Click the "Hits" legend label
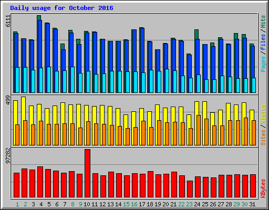This screenshot has height=210, width=269. point(263,22)
